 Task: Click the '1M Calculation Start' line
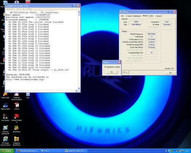(x=34, y=13)
